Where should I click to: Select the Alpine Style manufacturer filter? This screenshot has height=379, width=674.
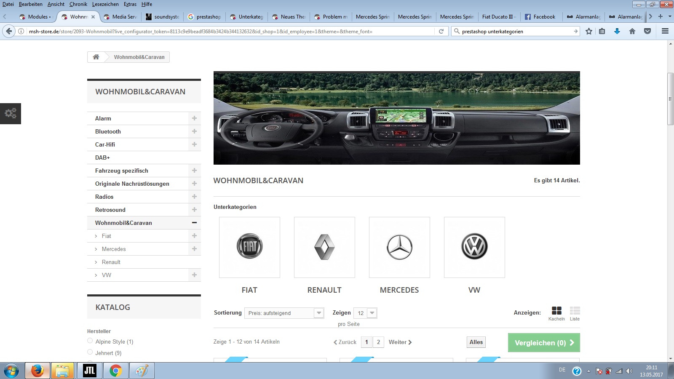90,341
